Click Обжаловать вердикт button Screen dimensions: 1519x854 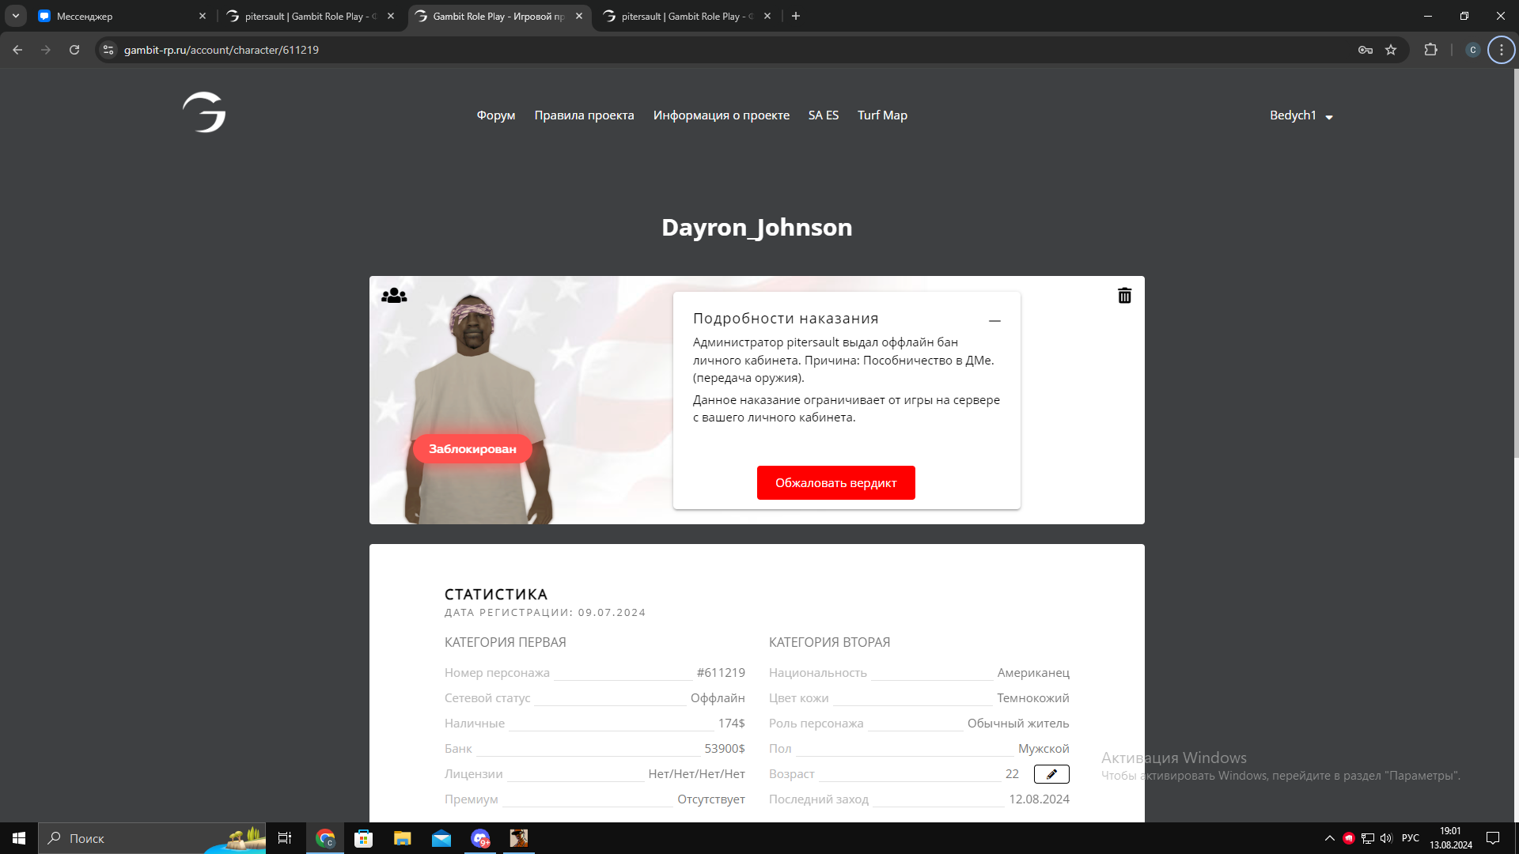(835, 483)
